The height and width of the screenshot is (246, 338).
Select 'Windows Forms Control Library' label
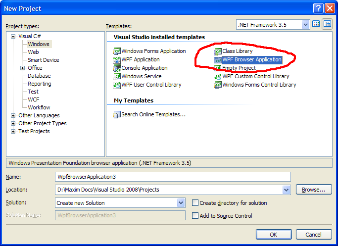tap(259, 85)
